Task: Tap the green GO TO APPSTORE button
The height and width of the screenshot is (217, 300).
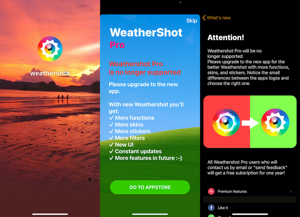Action: pyautogui.click(x=150, y=187)
